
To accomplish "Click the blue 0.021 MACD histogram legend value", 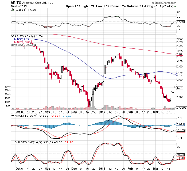I will pyautogui.click(x=67, y=116).
